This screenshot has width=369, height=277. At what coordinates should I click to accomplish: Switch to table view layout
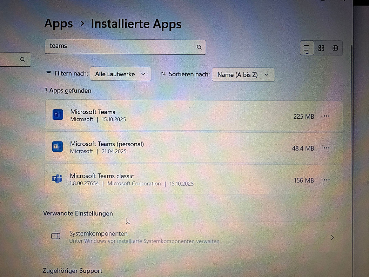(x=335, y=48)
